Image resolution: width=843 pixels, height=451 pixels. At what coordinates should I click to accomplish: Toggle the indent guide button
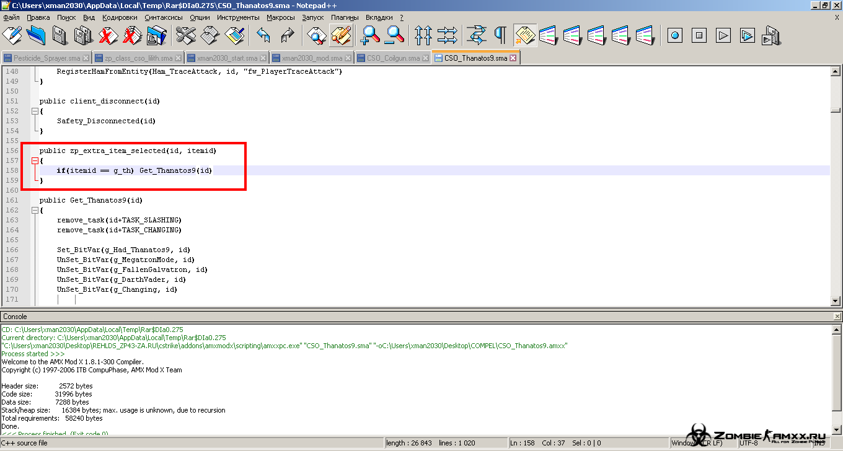tap(525, 35)
